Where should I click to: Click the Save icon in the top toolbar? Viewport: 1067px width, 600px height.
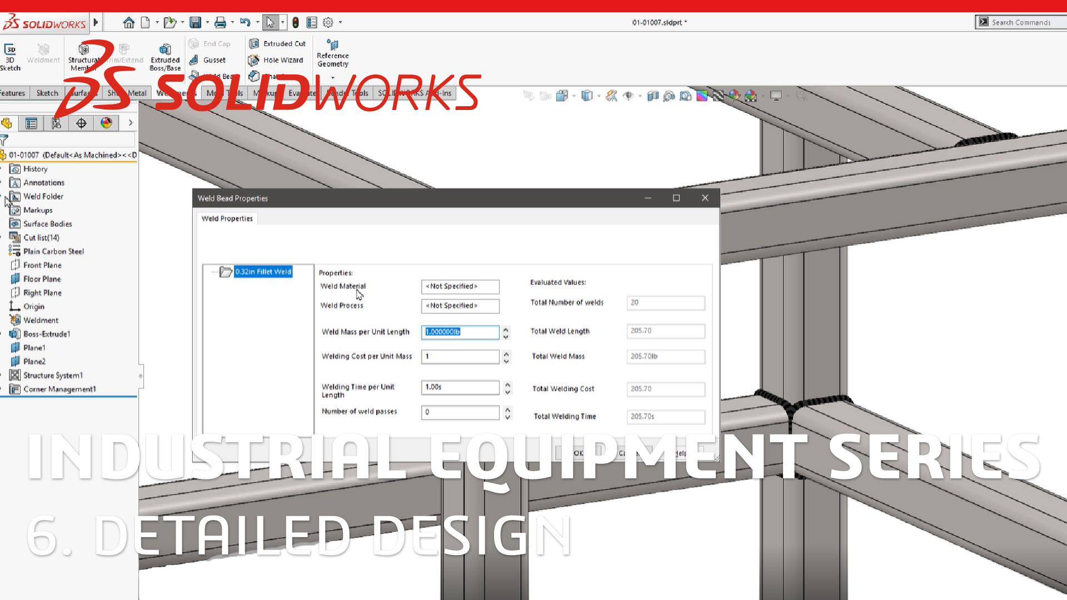[195, 23]
